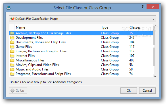Screen dimensions: 167x105
Task: Click the Go Up arrow icon
Action: pos(12,91)
